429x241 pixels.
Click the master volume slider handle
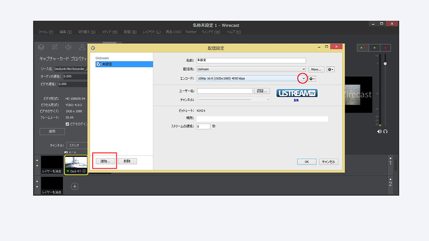click(385, 64)
